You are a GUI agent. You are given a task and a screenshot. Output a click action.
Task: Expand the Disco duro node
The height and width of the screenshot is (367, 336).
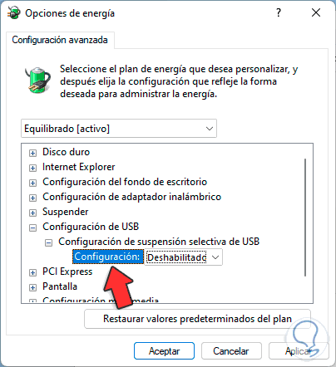pyautogui.click(x=32, y=153)
